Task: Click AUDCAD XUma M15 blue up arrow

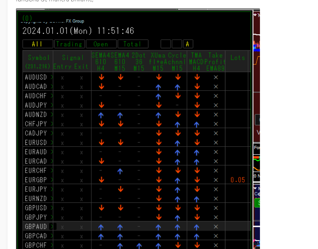Action: 158,87
